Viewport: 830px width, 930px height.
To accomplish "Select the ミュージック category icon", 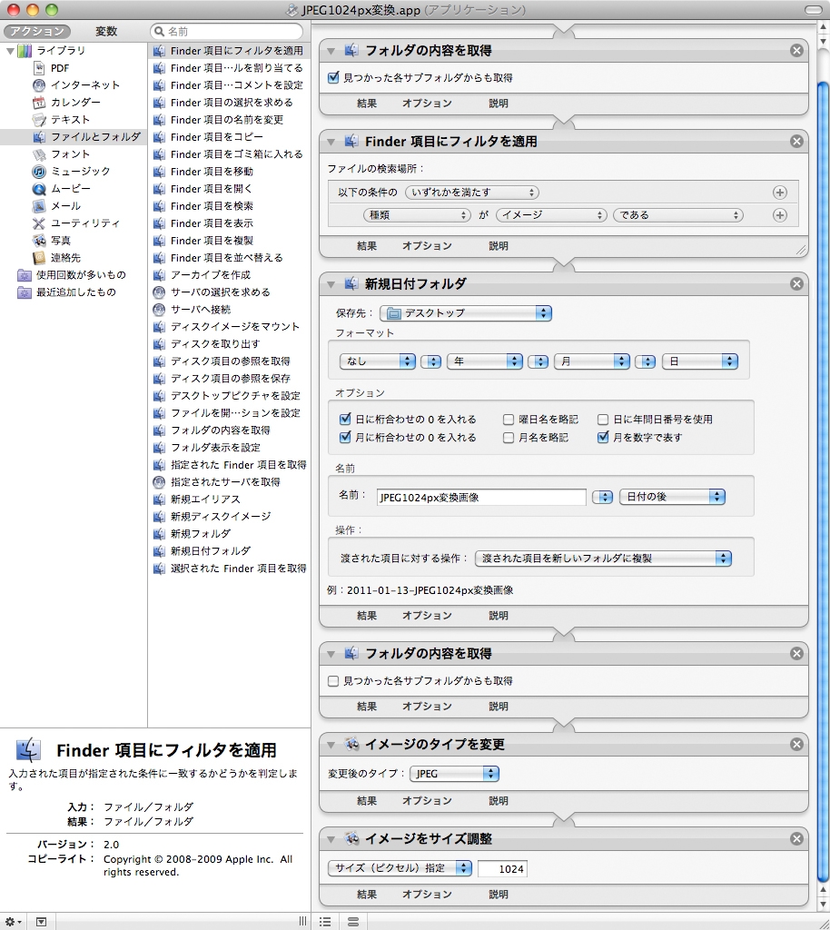I will click(x=39, y=172).
